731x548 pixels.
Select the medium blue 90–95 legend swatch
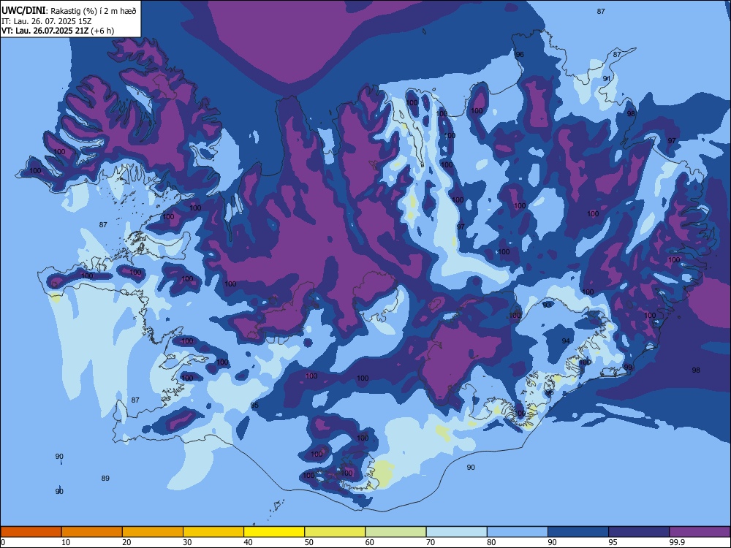pos(578,532)
